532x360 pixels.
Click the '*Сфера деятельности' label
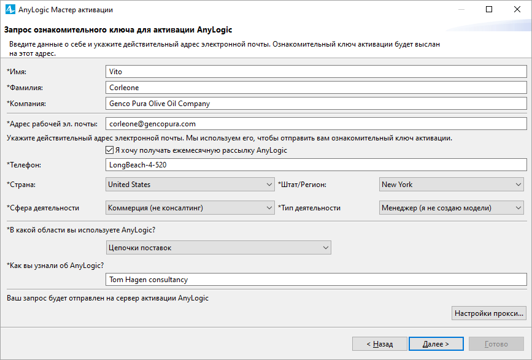pos(43,208)
